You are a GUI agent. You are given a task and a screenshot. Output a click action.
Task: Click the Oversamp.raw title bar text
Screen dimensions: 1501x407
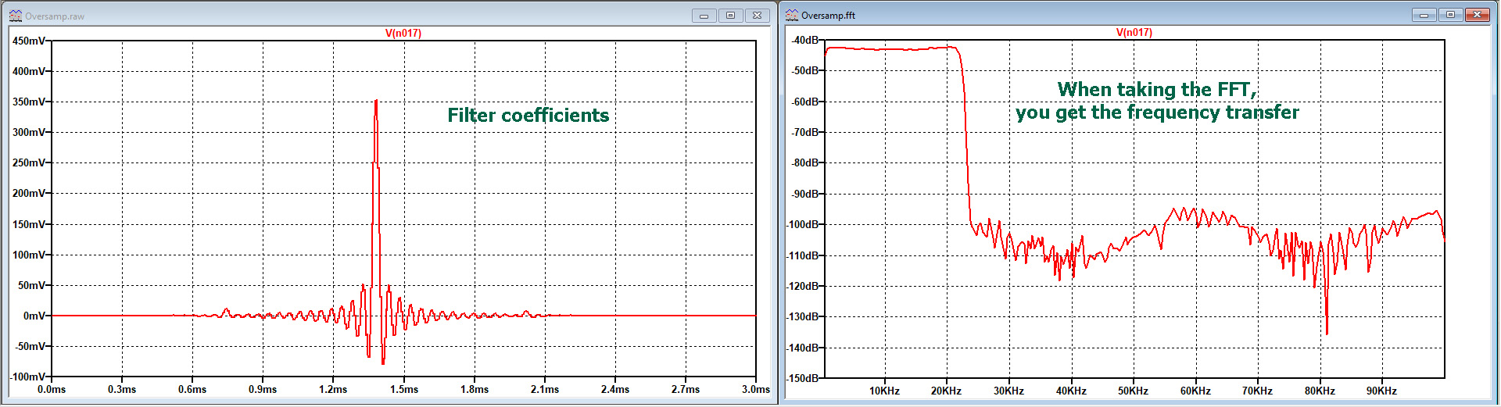click(x=55, y=16)
